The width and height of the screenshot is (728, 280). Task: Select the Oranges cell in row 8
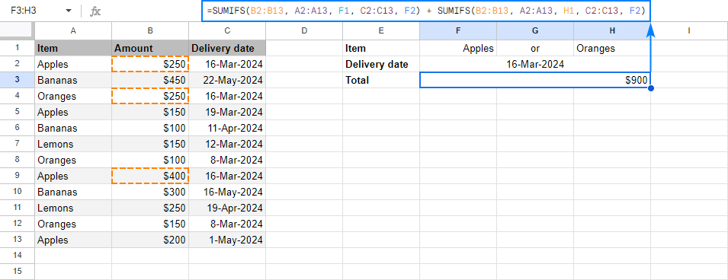[x=73, y=160]
